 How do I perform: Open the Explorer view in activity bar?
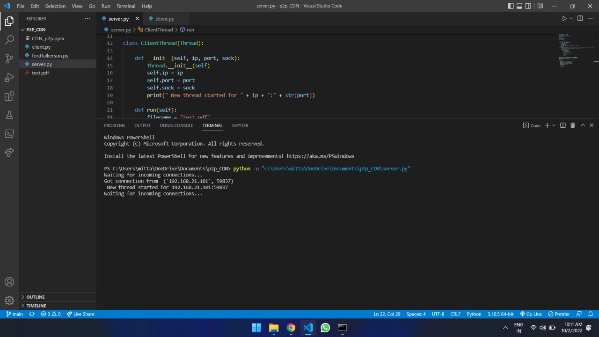point(9,22)
